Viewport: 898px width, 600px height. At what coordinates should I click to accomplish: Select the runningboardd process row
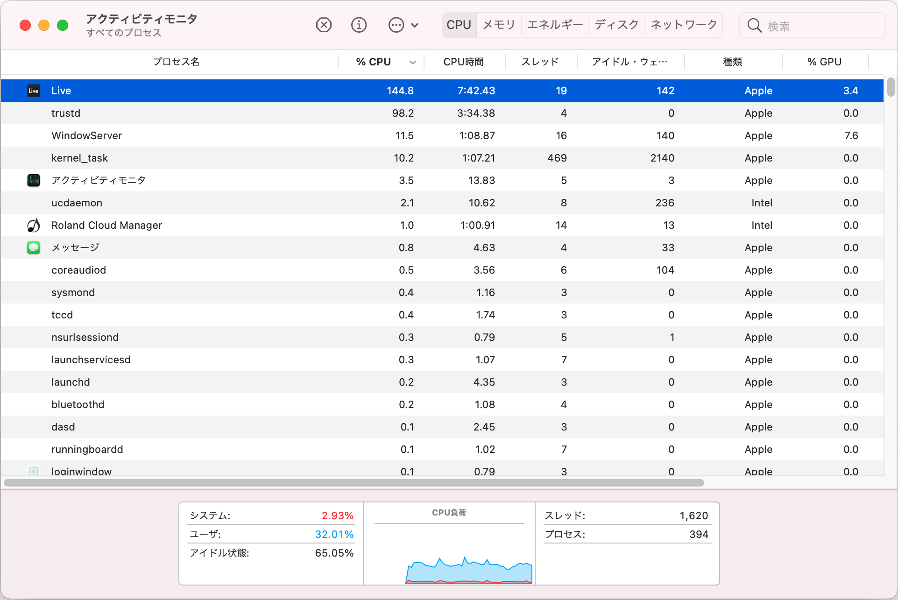point(442,449)
